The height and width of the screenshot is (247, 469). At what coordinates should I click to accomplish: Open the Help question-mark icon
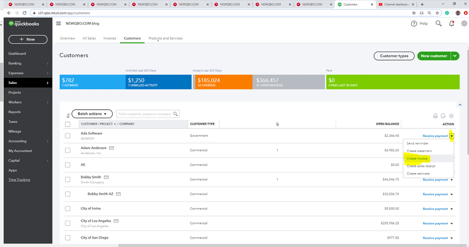[x=414, y=23]
